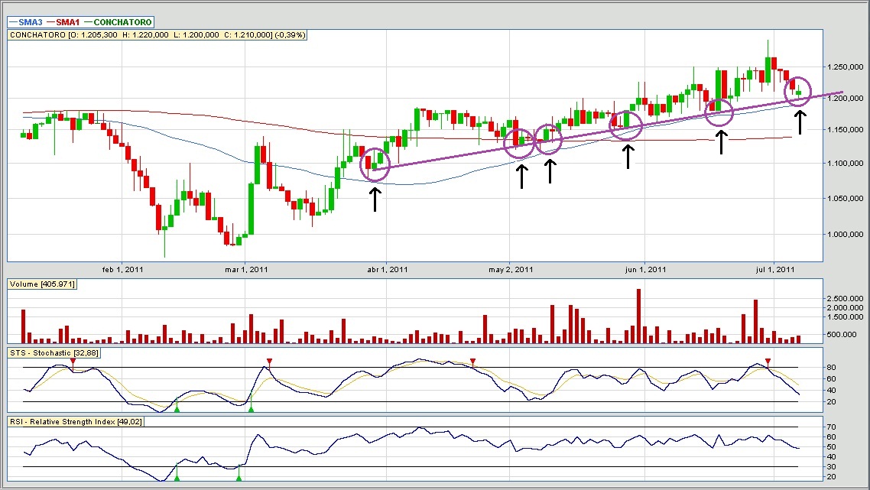This screenshot has width=870, height=490.
Task: Click the black arrow under the rightmost circle
Action: click(x=800, y=122)
